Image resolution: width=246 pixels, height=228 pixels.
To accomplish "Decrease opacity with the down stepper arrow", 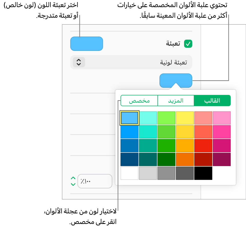I will tap(73, 185).
